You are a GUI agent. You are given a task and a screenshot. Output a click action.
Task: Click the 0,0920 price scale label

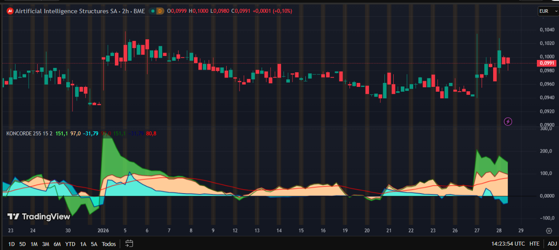pos(547,111)
